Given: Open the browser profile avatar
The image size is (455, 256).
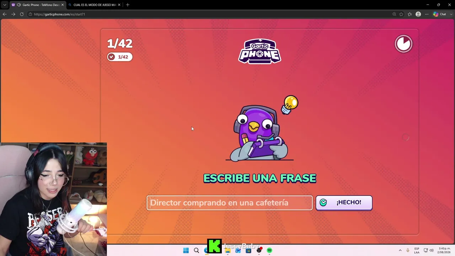Looking at the screenshot, I should (418, 14).
